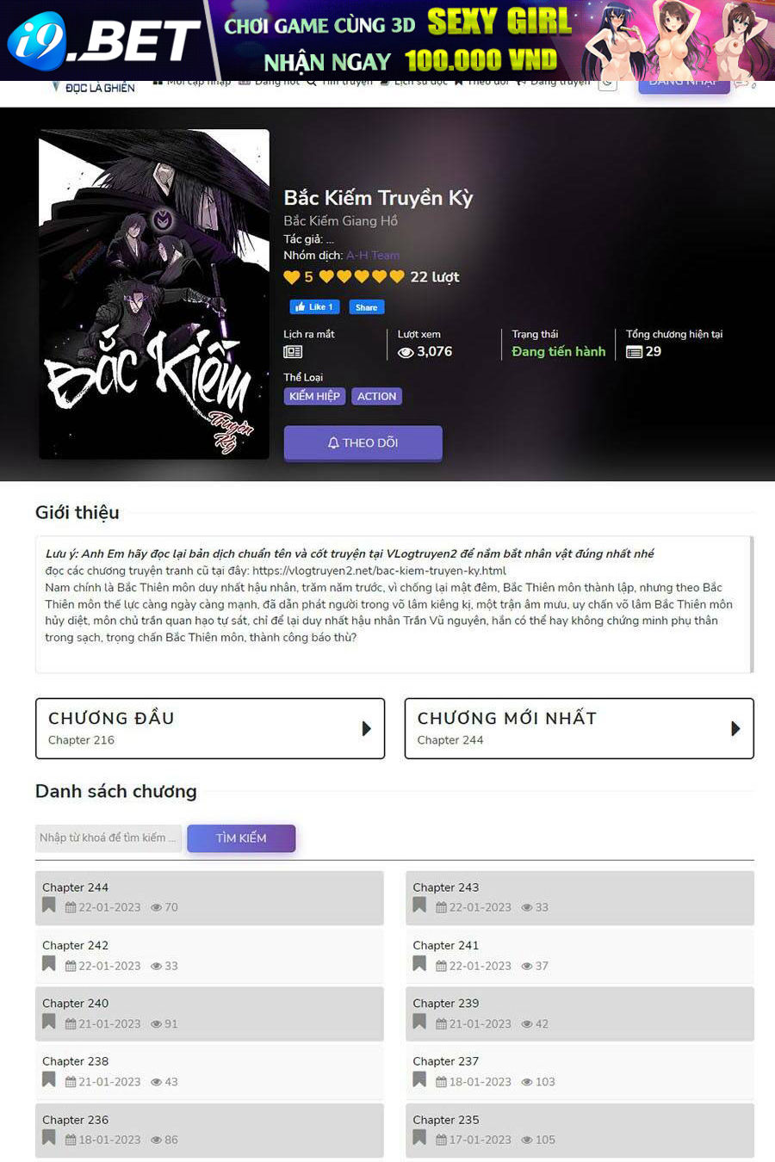The width and height of the screenshot is (775, 1162).
Task: Click the calendar icon under Lịch ra mắt
Action: pyautogui.click(x=293, y=352)
